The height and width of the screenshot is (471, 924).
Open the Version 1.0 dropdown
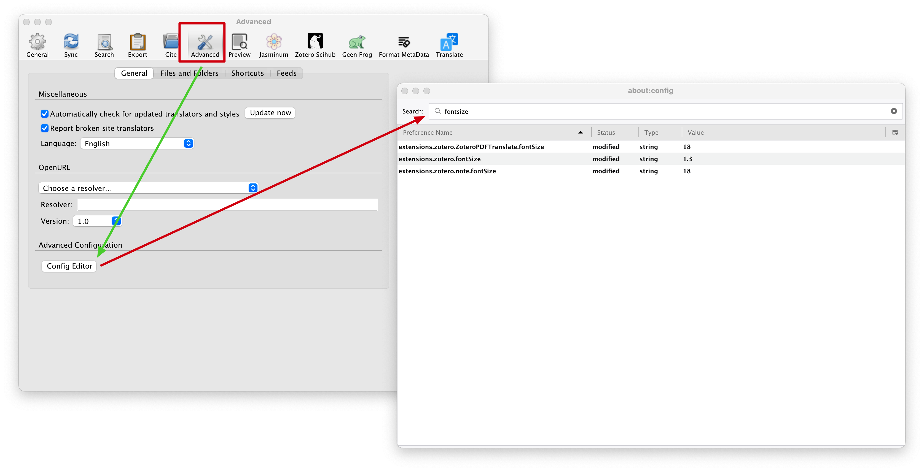[x=97, y=221]
